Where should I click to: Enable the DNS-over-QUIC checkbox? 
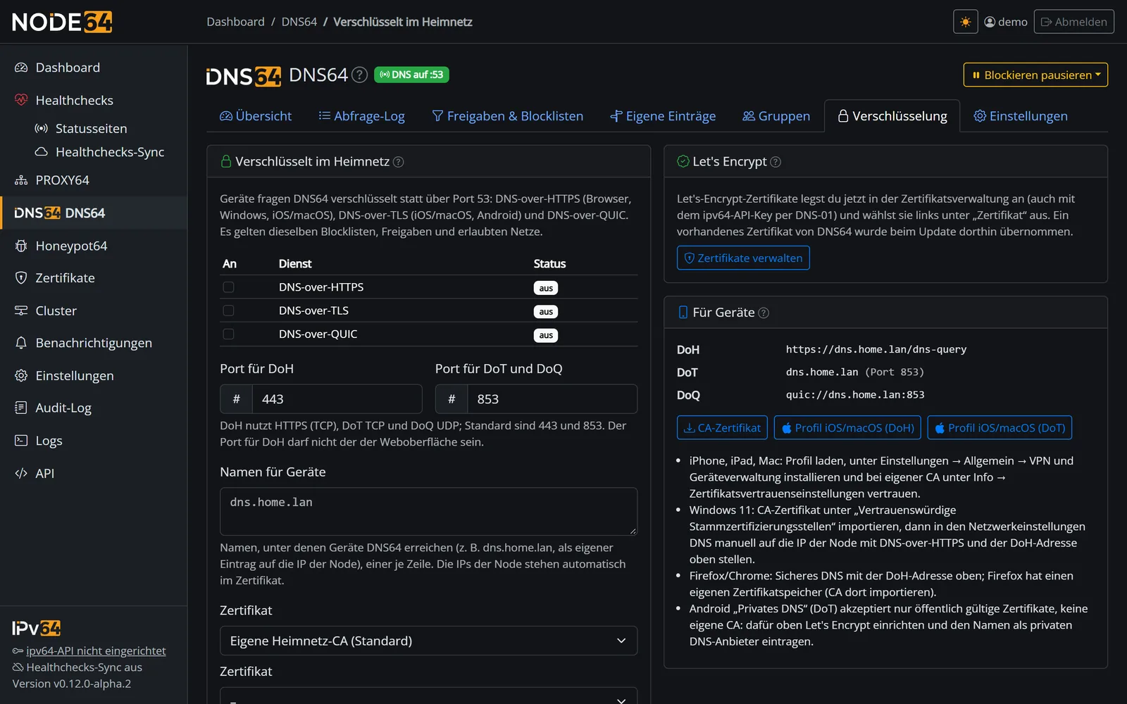(x=228, y=334)
